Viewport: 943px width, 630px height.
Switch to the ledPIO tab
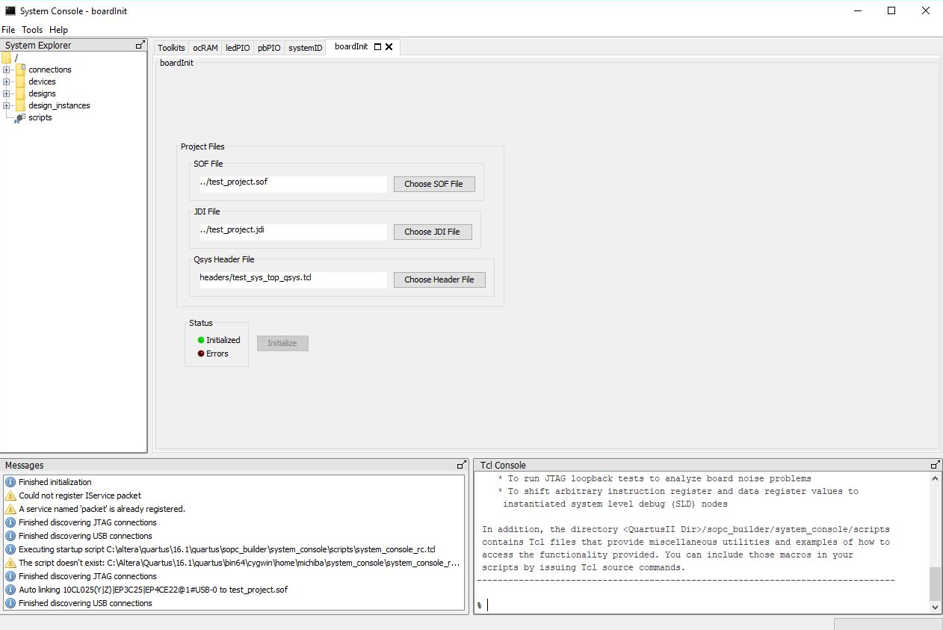(237, 47)
